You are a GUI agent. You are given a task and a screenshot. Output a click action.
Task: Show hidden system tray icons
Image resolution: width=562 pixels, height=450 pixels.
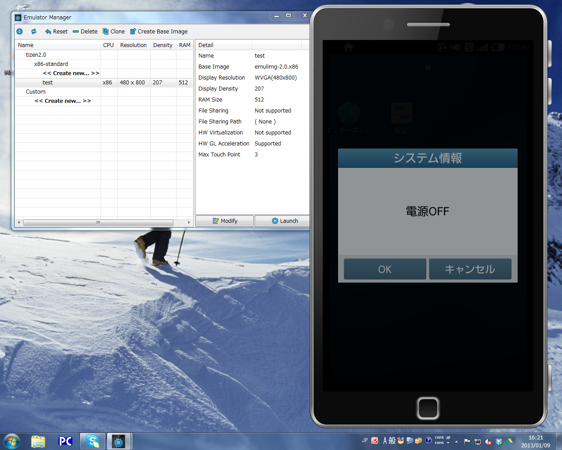pyautogui.click(x=456, y=441)
